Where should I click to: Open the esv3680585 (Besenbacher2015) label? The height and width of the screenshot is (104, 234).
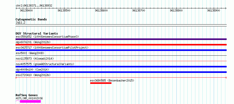112,80
